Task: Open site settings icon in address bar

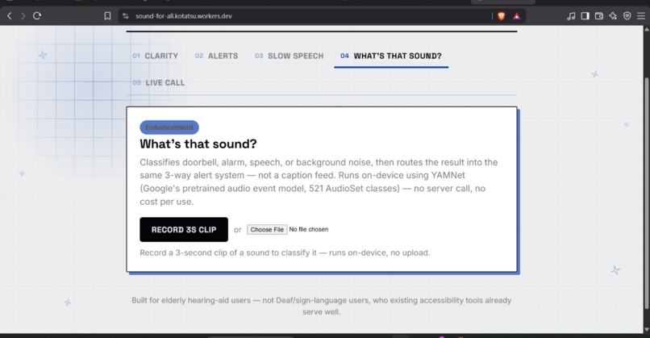Action: tap(126, 16)
